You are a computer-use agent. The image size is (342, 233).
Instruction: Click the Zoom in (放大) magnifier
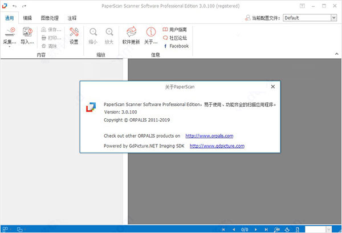point(109,33)
